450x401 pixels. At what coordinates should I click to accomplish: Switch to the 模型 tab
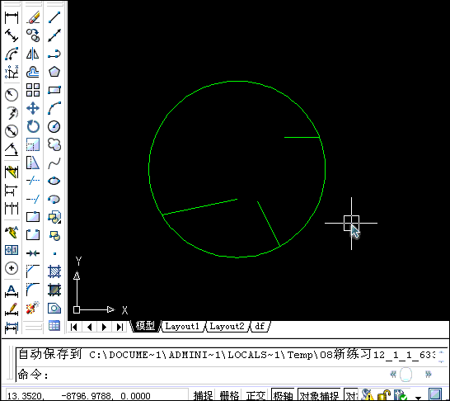click(x=145, y=326)
